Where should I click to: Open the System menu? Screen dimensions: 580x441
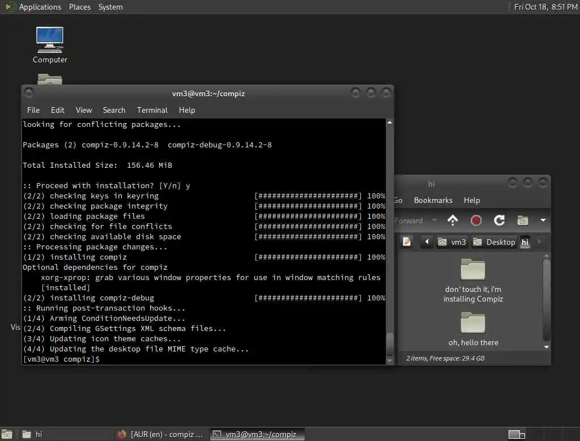110,7
